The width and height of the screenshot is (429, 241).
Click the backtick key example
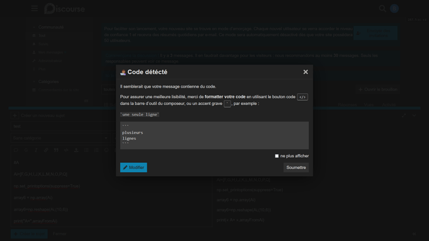pyautogui.click(x=228, y=104)
